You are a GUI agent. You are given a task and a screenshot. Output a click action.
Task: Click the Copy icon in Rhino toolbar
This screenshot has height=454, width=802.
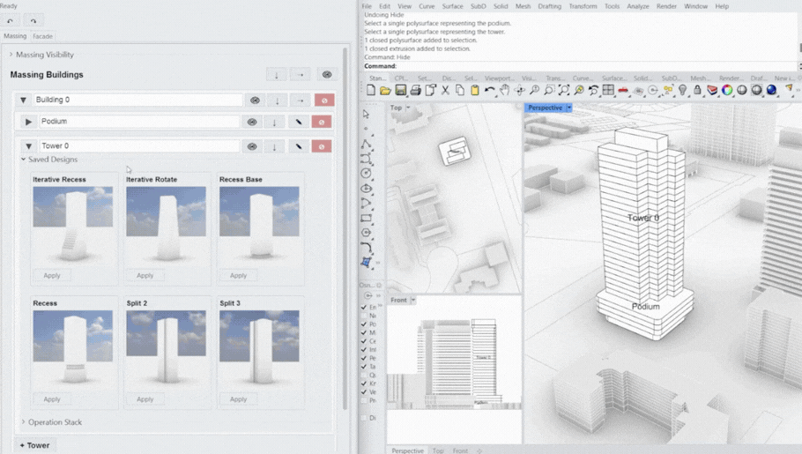(460, 90)
